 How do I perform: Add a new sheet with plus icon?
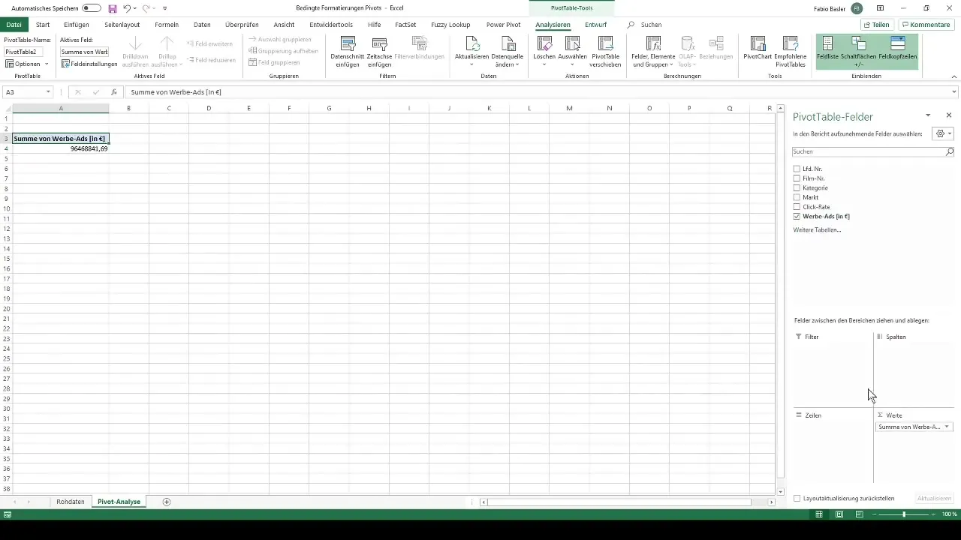167,501
